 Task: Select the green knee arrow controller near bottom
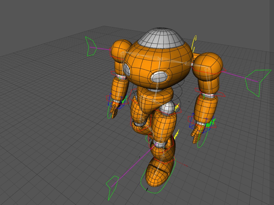pyautogui.click(x=112, y=188)
